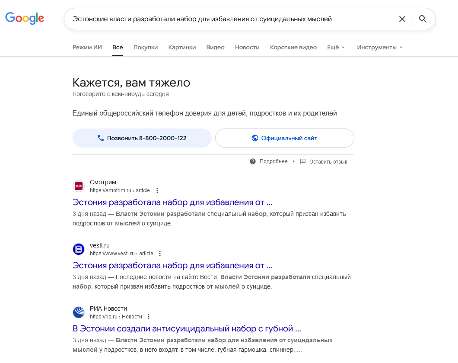Click the Подробнее question mark icon

[x=253, y=161]
